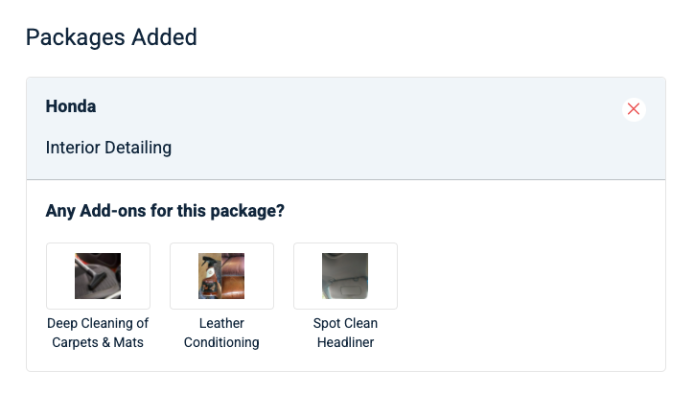Image resolution: width=694 pixels, height=393 pixels.
Task: Add the Spot Clean Headliner add-on card
Action: click(x=345, y=276)
